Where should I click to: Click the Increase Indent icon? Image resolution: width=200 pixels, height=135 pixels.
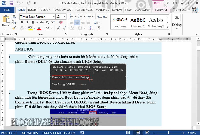point(105,17)
